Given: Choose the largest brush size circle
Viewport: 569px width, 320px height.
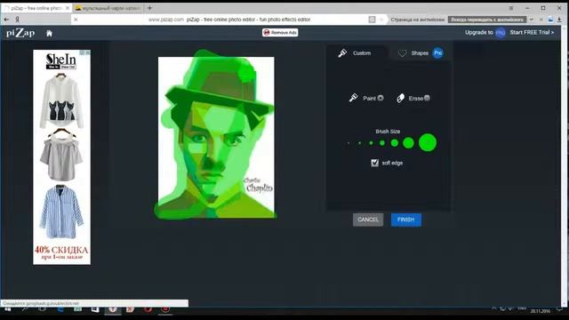Looking at the screenshot, I should point(428,142).
